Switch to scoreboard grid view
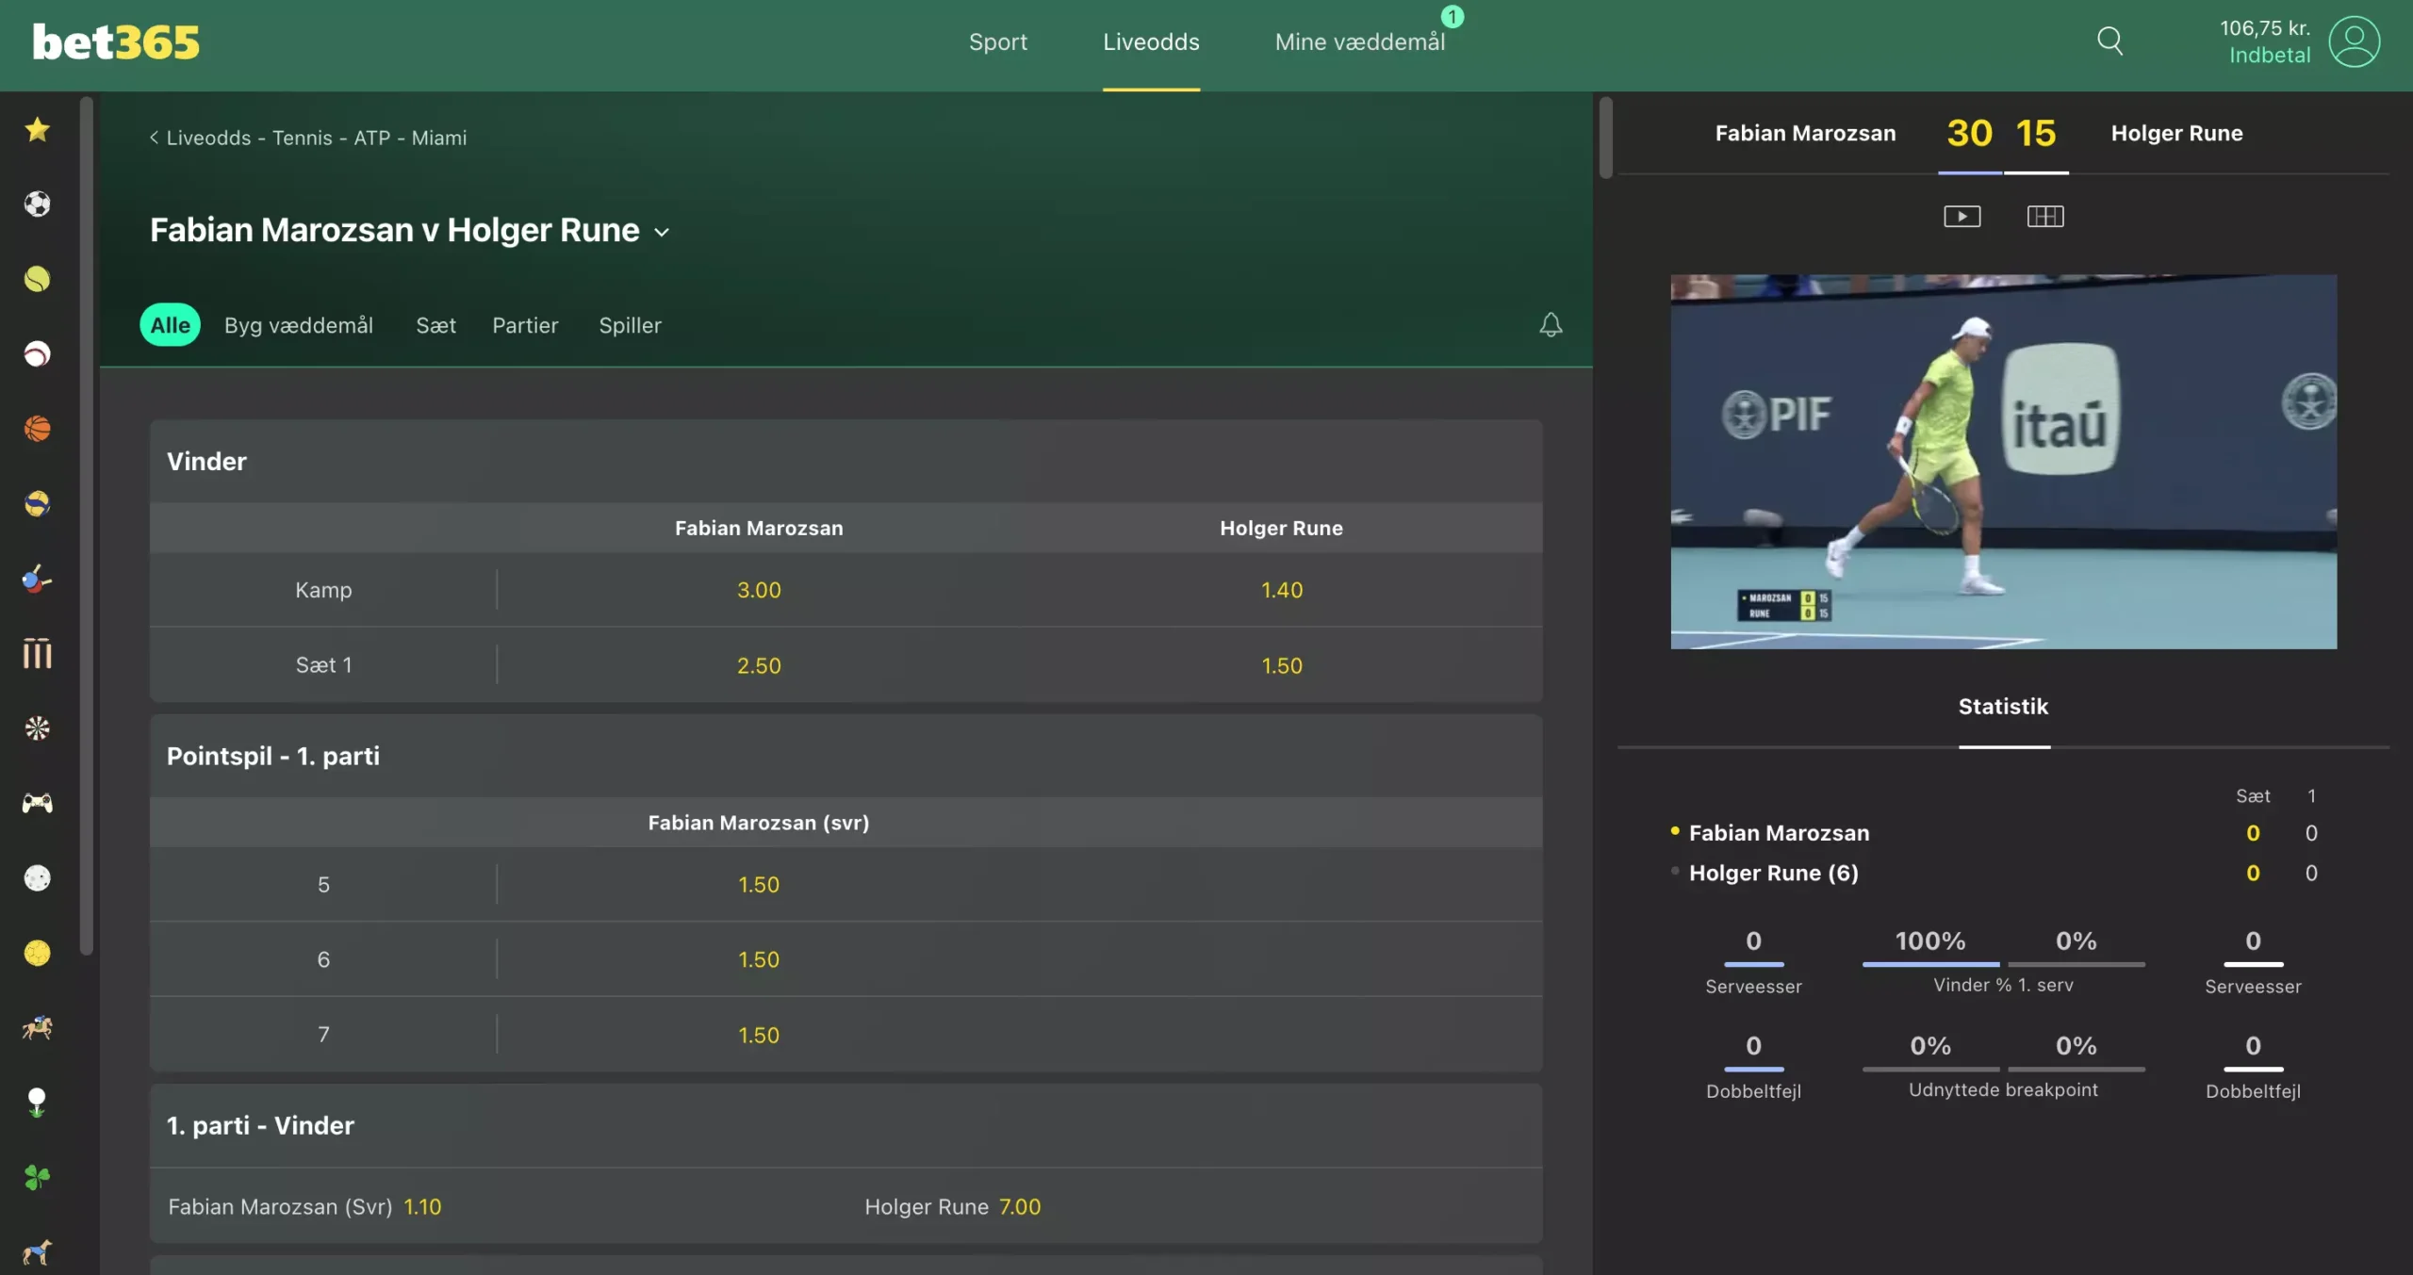This screenshot has width=2413, height=1275. [x=2045, y=217]
